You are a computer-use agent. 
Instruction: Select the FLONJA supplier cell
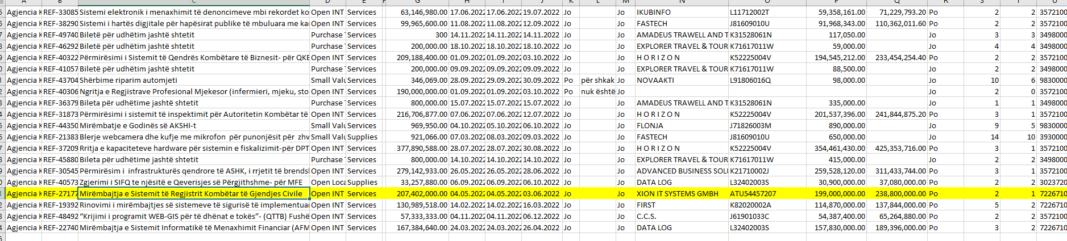tap(650, 126)
